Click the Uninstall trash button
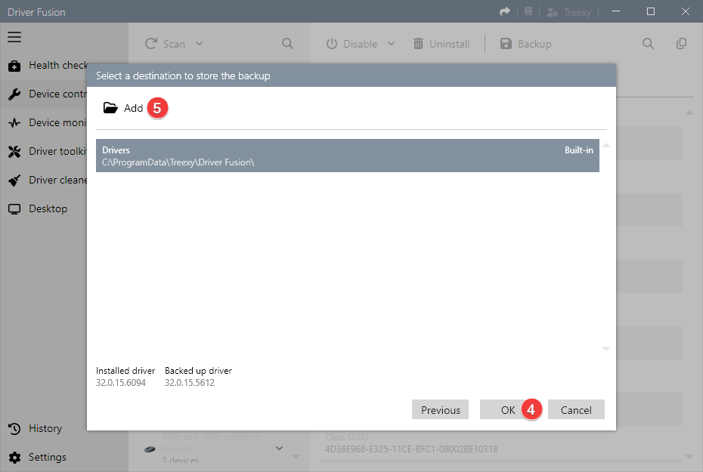This screenshot has height=472, width=703. [441, 44]
